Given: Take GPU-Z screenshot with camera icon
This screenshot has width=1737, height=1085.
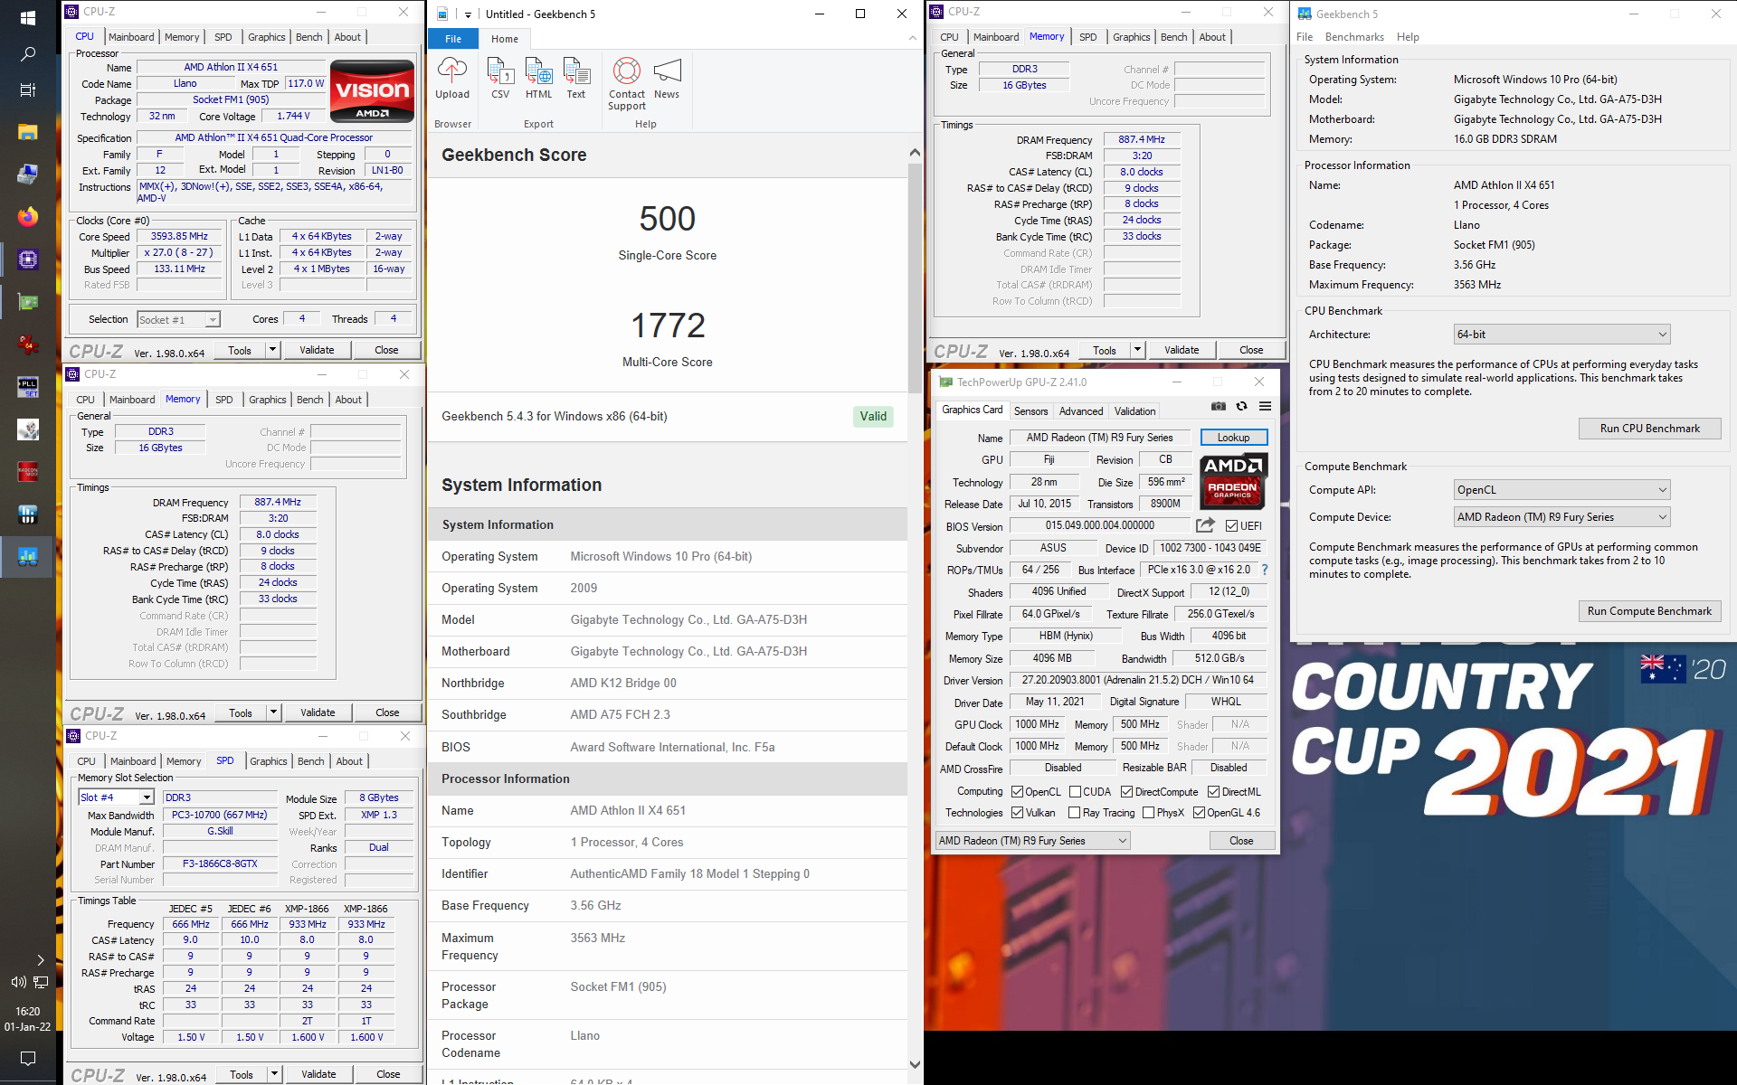Looking at the screenshot, I should tap(1219, 407).
